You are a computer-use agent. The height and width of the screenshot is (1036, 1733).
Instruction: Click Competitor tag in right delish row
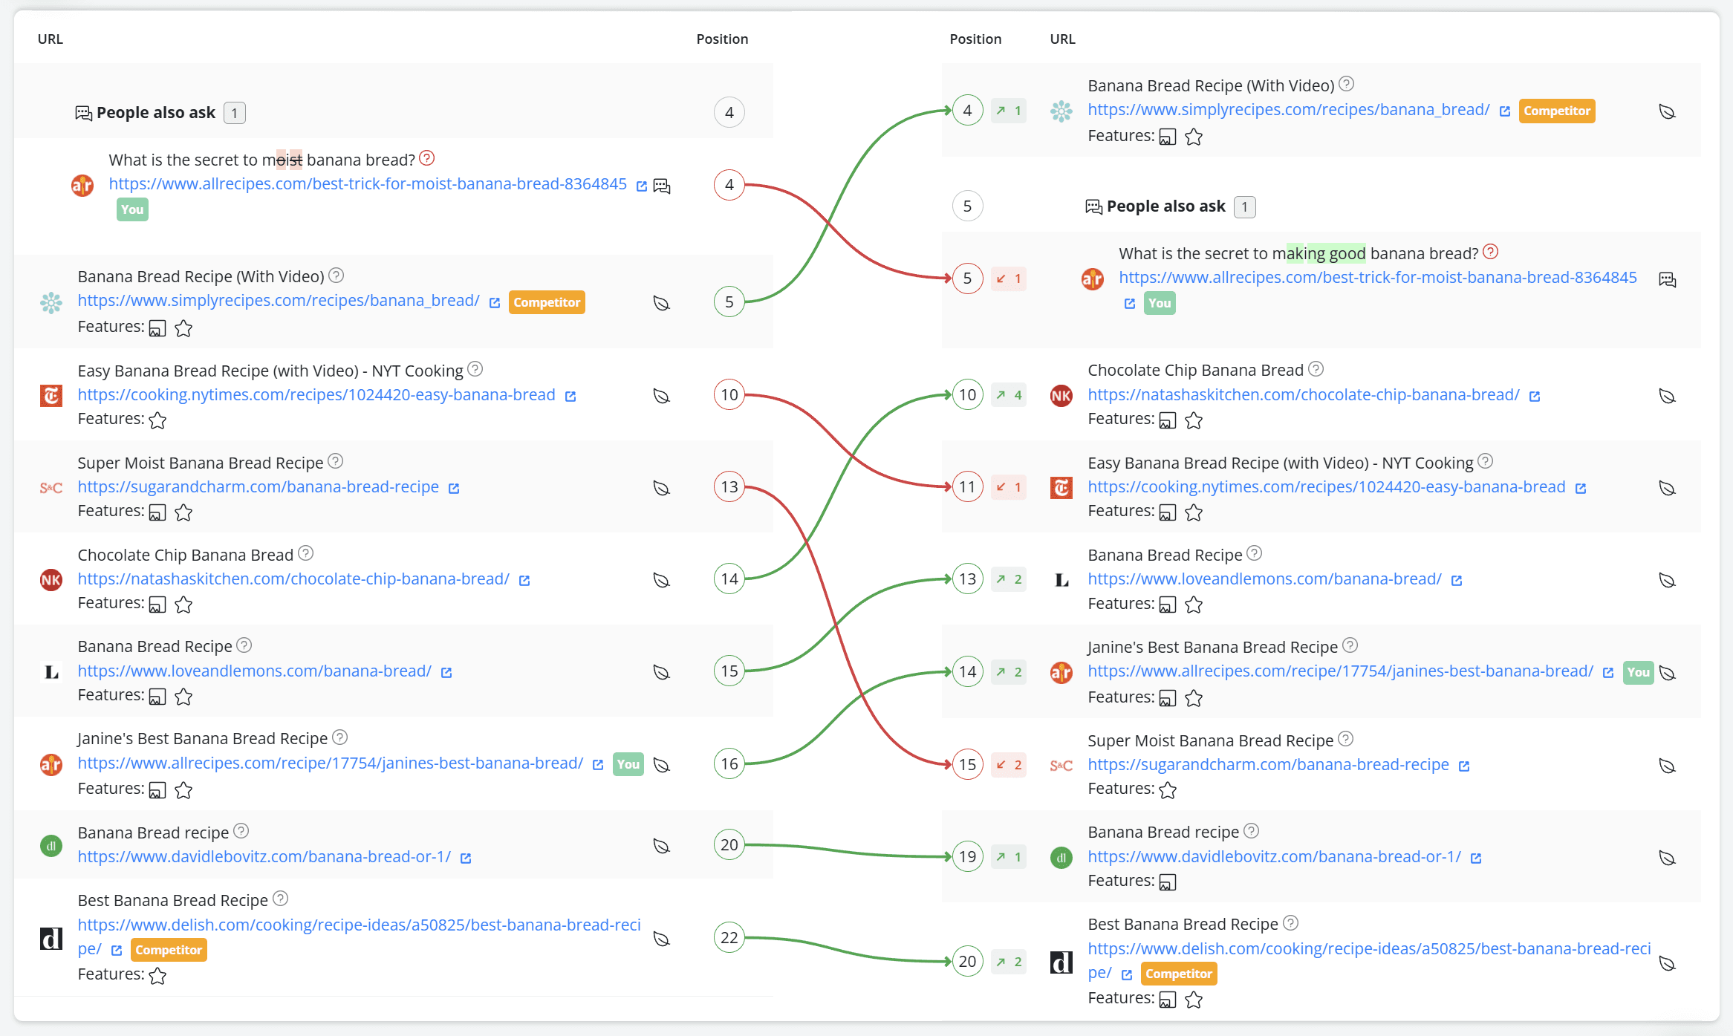coord(1179,974)
